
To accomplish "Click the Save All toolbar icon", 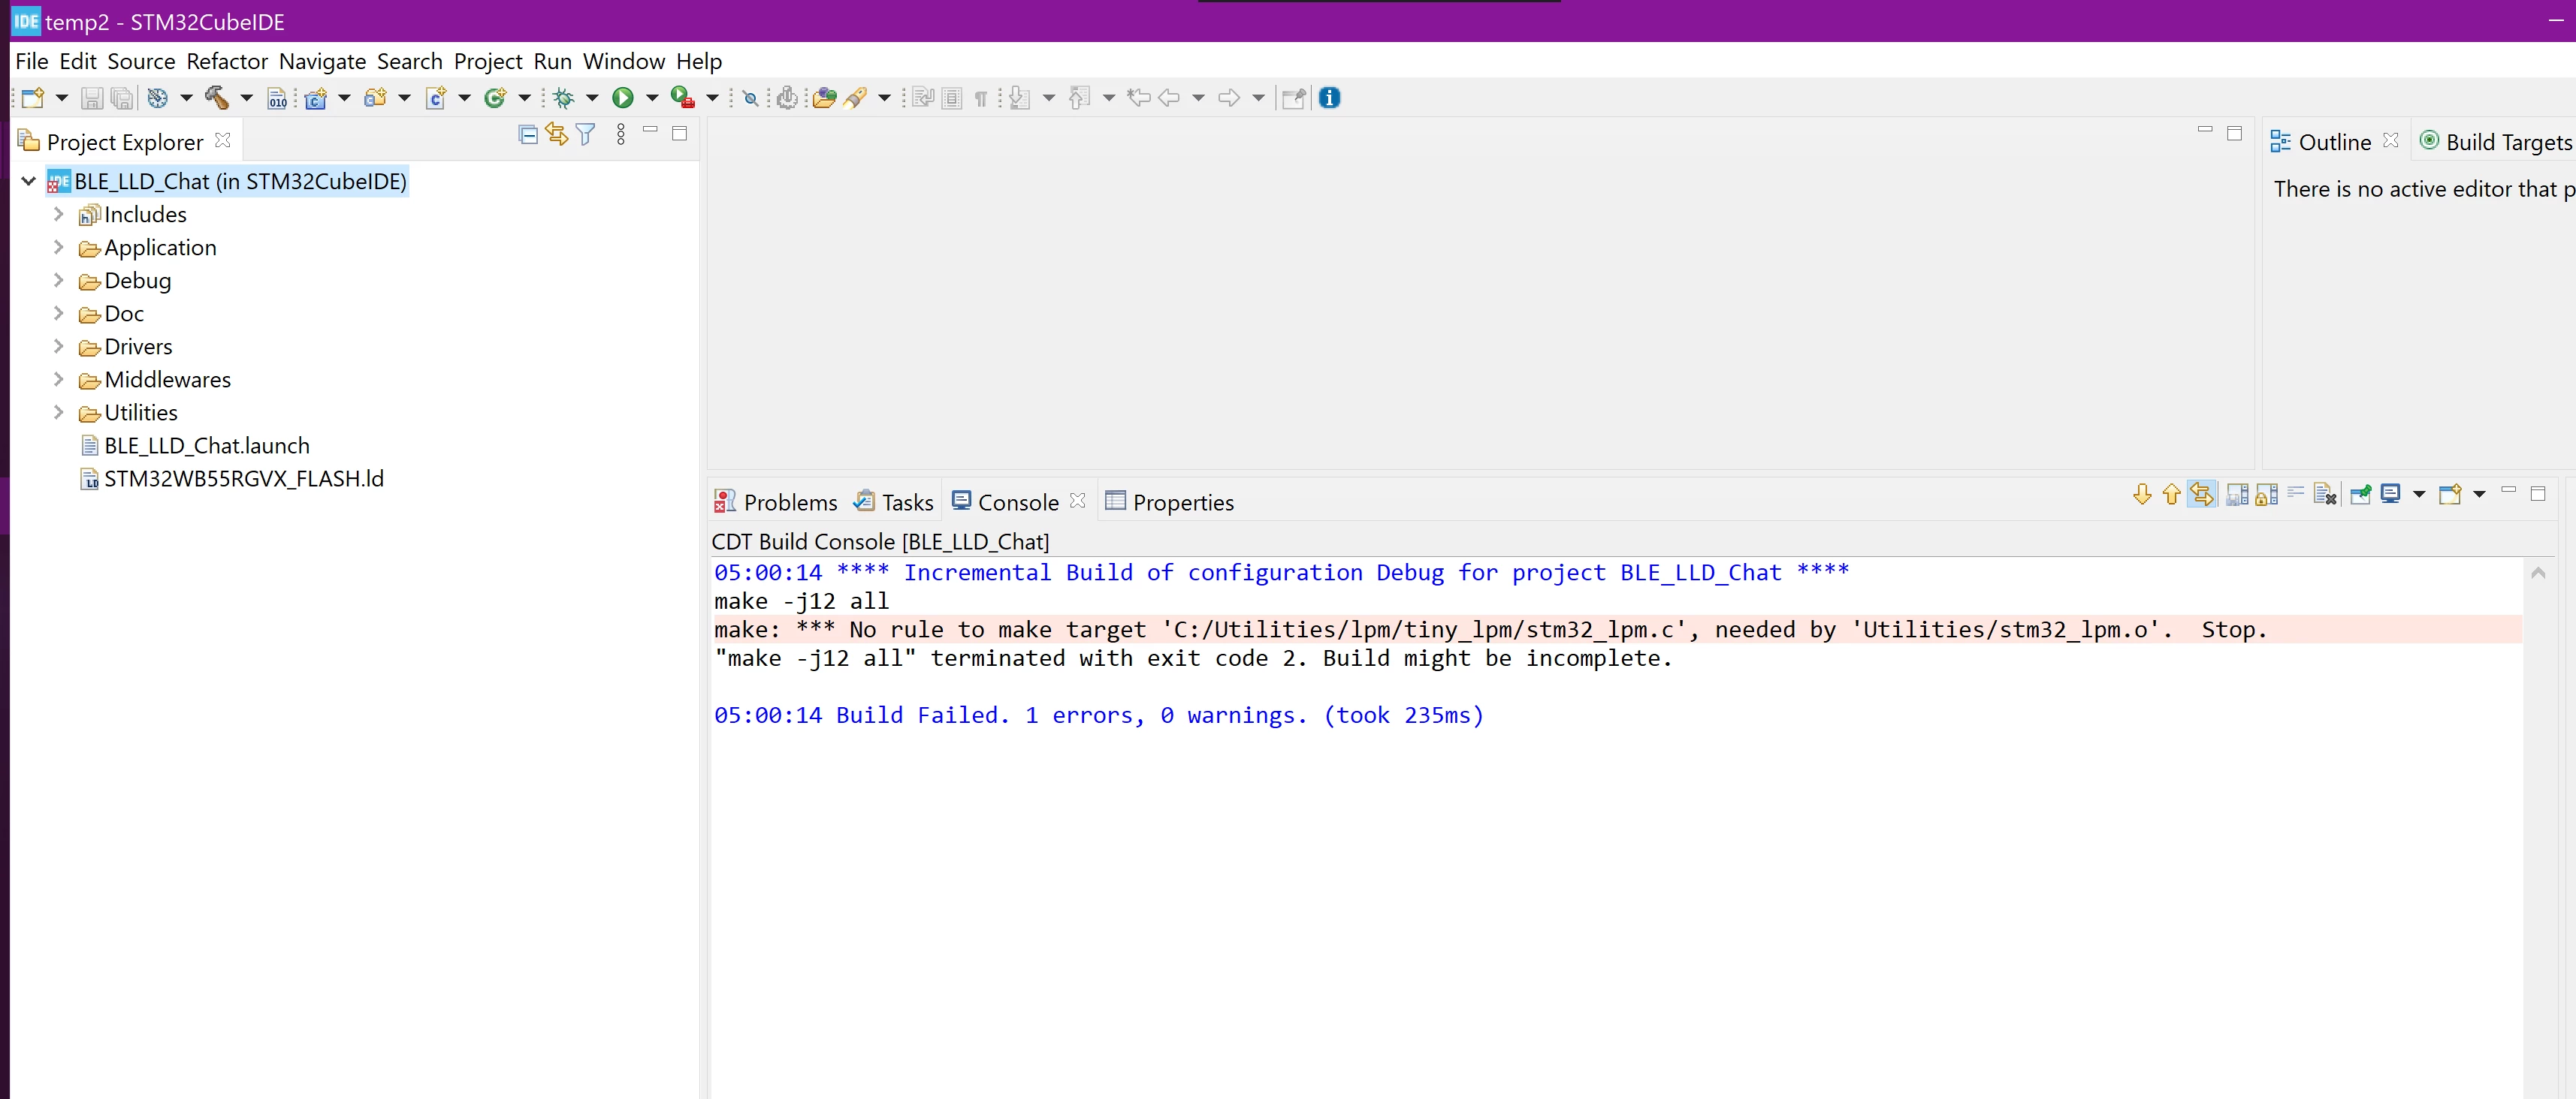I will (122, 98).
